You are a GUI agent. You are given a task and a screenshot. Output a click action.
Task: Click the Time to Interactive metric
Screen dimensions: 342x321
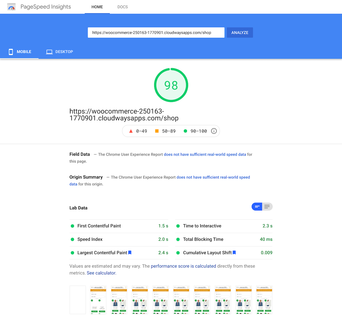224,226
